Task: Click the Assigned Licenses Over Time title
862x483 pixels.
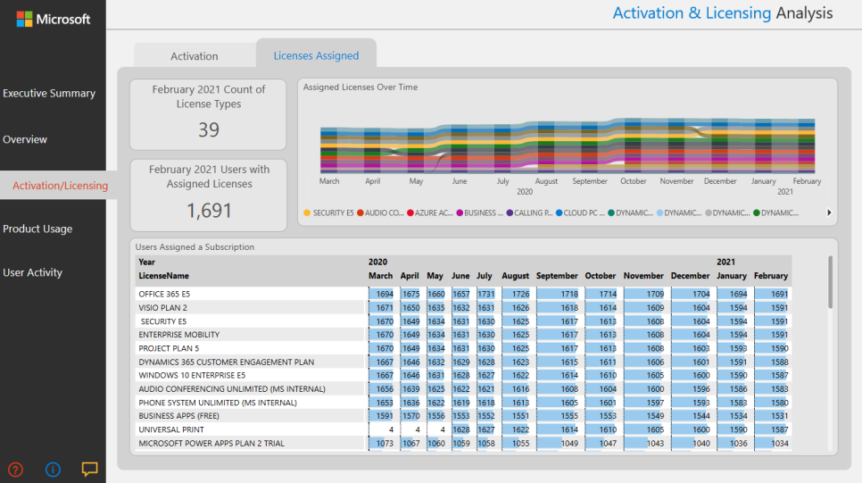Action: pyautogui.click(x=361, y=87)
